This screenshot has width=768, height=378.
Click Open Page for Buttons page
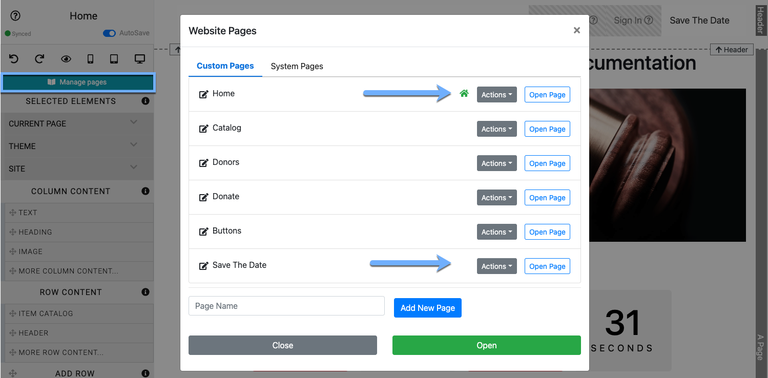547,232
